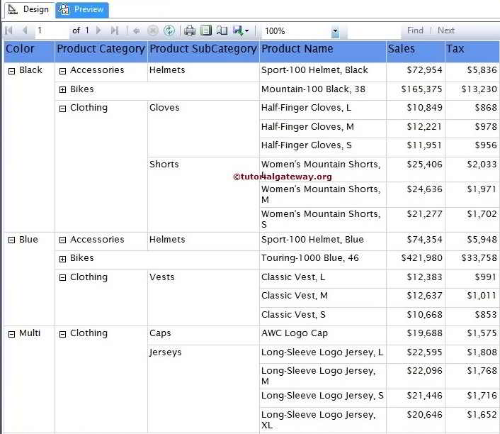Select the Long-Sleeve Logo Jersey, S cell
This screenshot has width=500, height=434.
coord(323,398)
